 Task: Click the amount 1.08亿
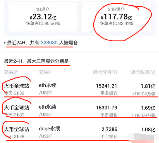[148, 130]
